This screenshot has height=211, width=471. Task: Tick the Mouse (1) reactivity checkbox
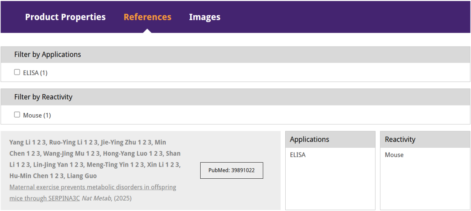pyautogui.click(x=17, y=115)
